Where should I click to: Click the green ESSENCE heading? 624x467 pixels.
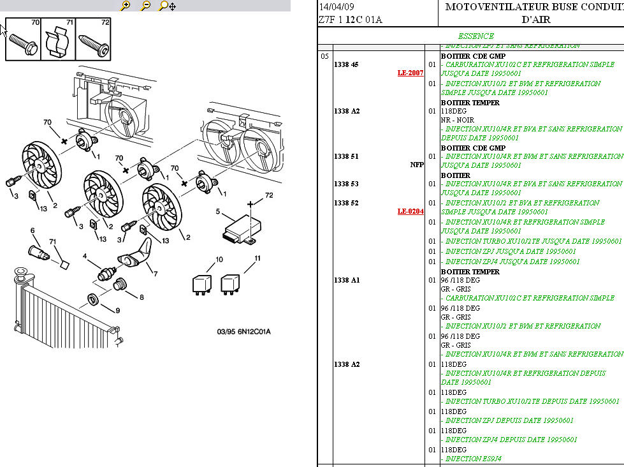[x=475, y=36]
